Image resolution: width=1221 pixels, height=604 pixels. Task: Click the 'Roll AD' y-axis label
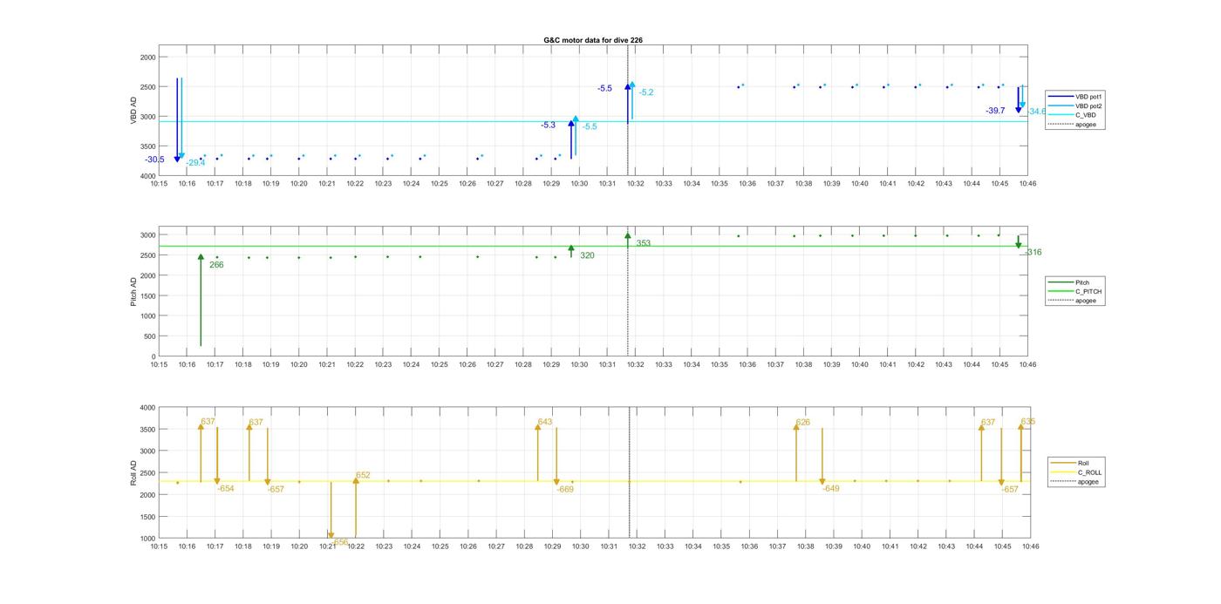pos(133,472)
